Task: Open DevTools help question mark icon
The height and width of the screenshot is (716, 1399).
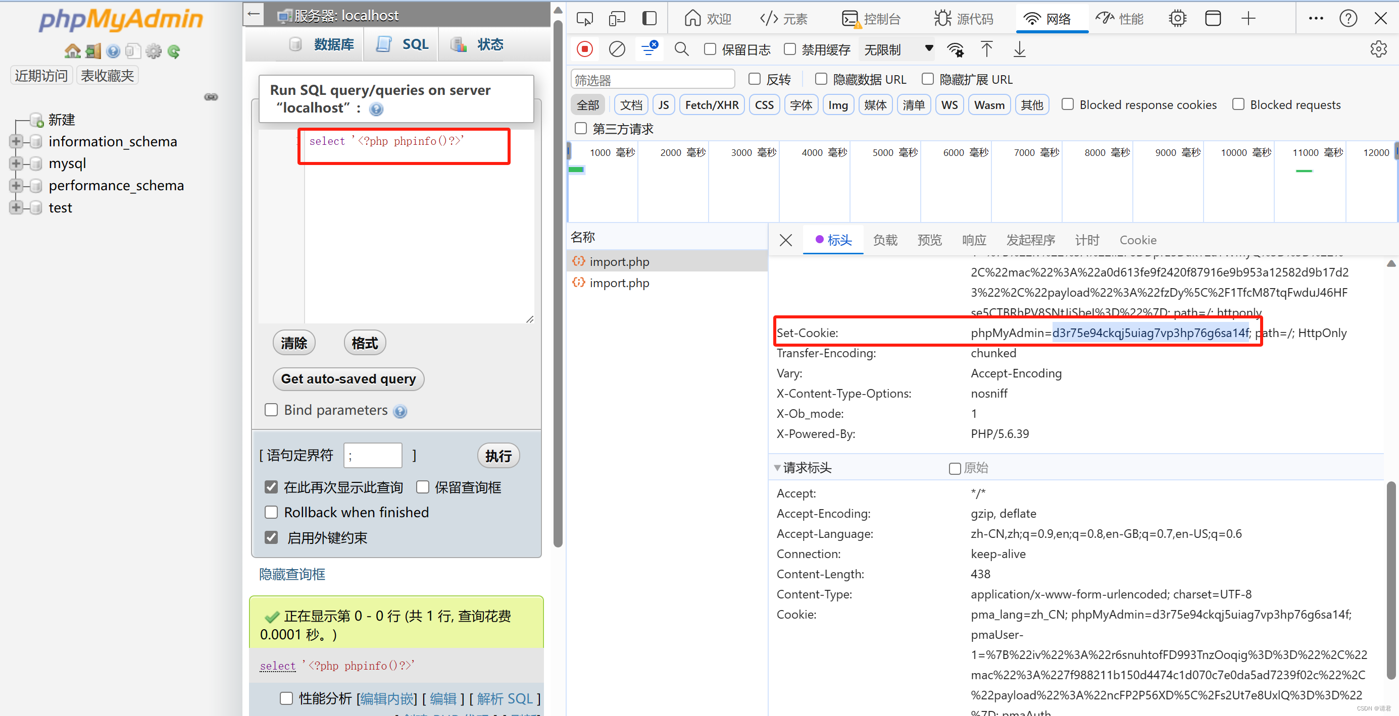Action: pyautogui.click(x=1348, y=19)
